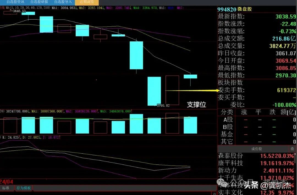Open 康平科技 in the constituent list
Screen dimensions: 297x195
click(x=230, y=163)
